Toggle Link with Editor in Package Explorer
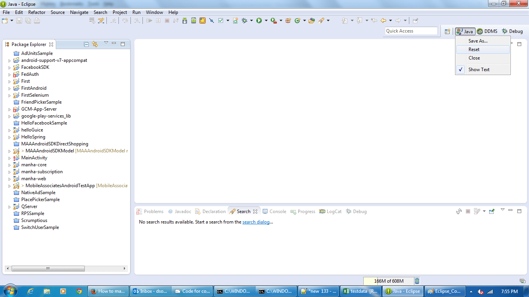The width and height of the screenshot is (529, 297). tap(95, 44)
